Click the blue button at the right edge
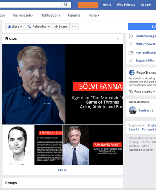 [142, 27]
